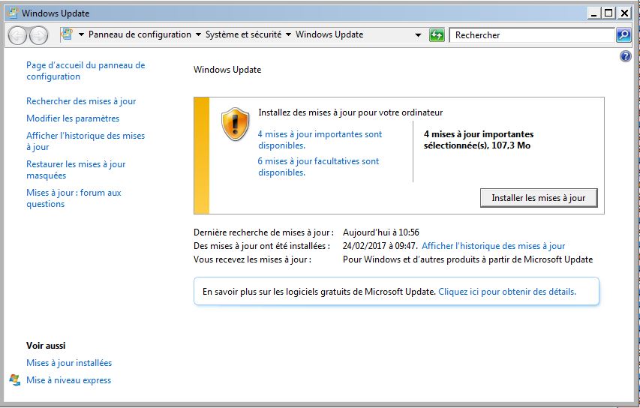The width and height of the screenshot is (640, 408).
Task: Open Mises à jour : forum aux questions
Action: (x=74, y=198)
